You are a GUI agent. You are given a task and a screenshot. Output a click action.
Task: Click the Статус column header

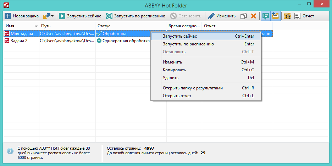[131, 26]
